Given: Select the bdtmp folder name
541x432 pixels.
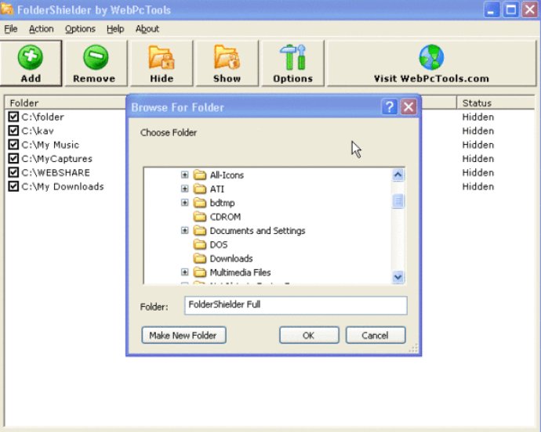Looking at the screenshot, I should 222,203.
